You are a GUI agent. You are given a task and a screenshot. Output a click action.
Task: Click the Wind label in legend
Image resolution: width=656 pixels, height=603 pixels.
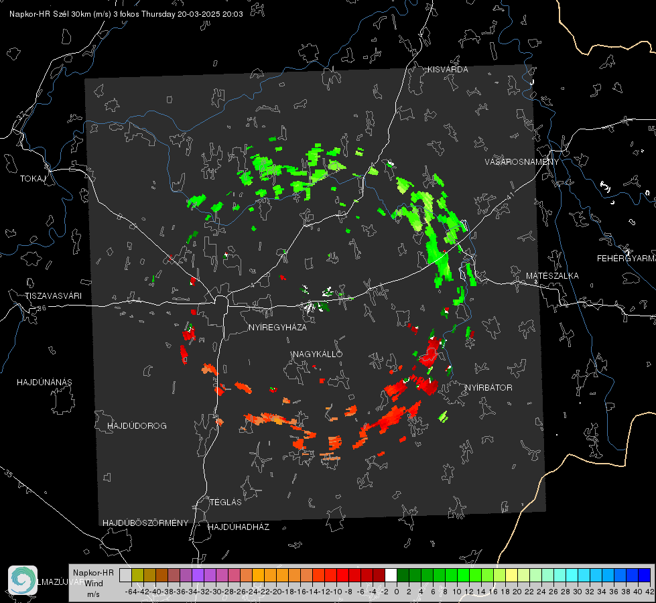(93, 584)
